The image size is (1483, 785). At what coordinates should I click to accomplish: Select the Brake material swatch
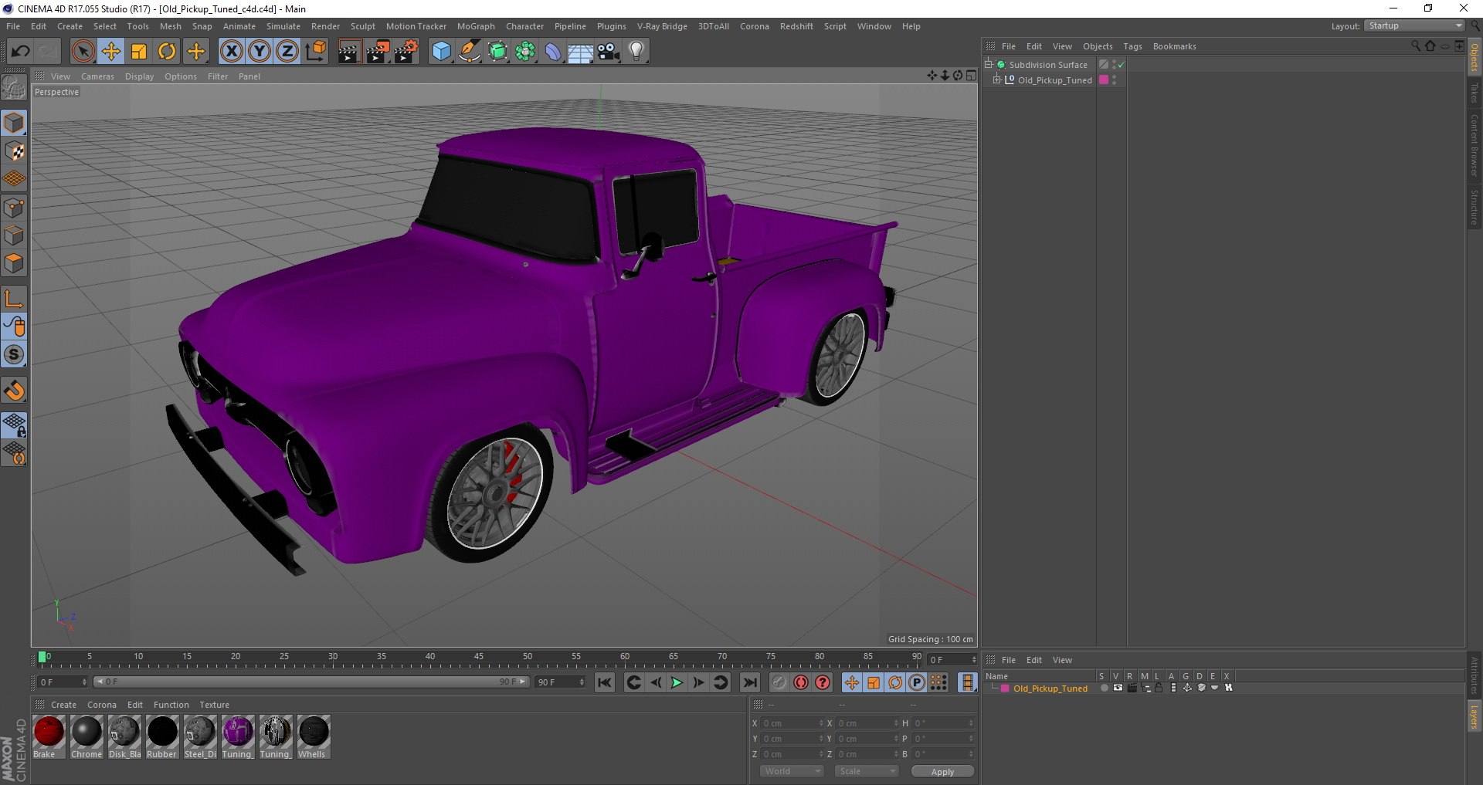pyautogui.click(x=49, y=737)
